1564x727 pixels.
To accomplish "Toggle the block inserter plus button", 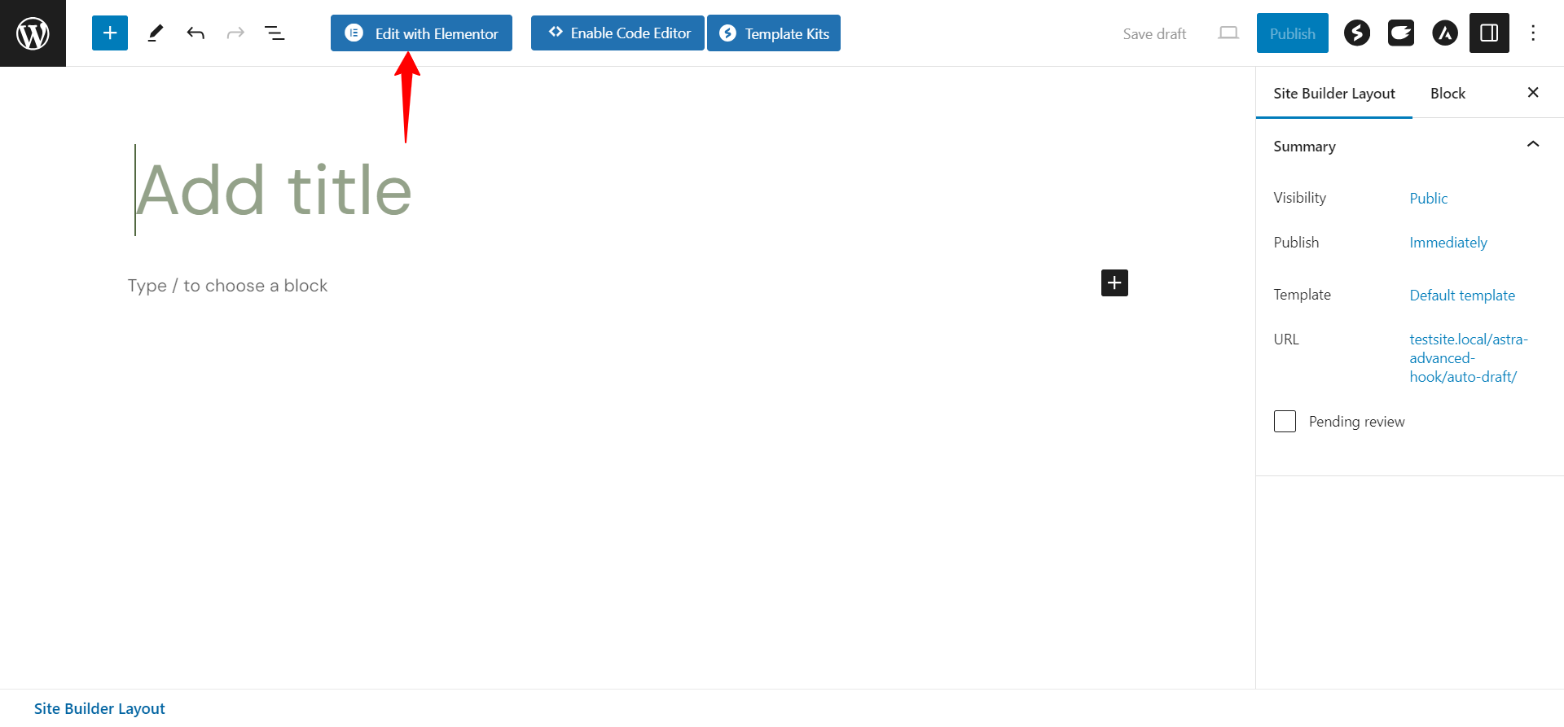I will pos(110,33).
